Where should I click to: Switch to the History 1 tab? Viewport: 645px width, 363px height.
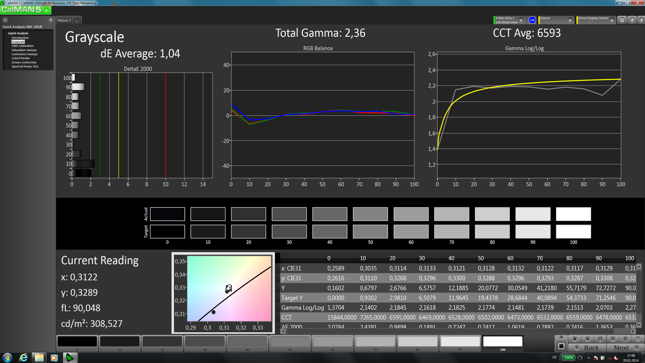tap(64, 21)
